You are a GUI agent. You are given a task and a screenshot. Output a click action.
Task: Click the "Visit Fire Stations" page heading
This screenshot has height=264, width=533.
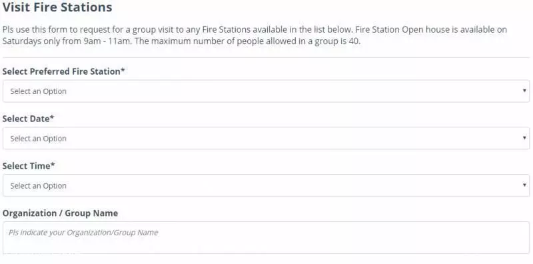57,7
